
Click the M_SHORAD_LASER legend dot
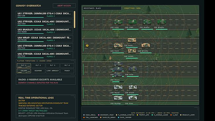152,115
